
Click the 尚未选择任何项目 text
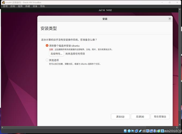coord(75,54)
